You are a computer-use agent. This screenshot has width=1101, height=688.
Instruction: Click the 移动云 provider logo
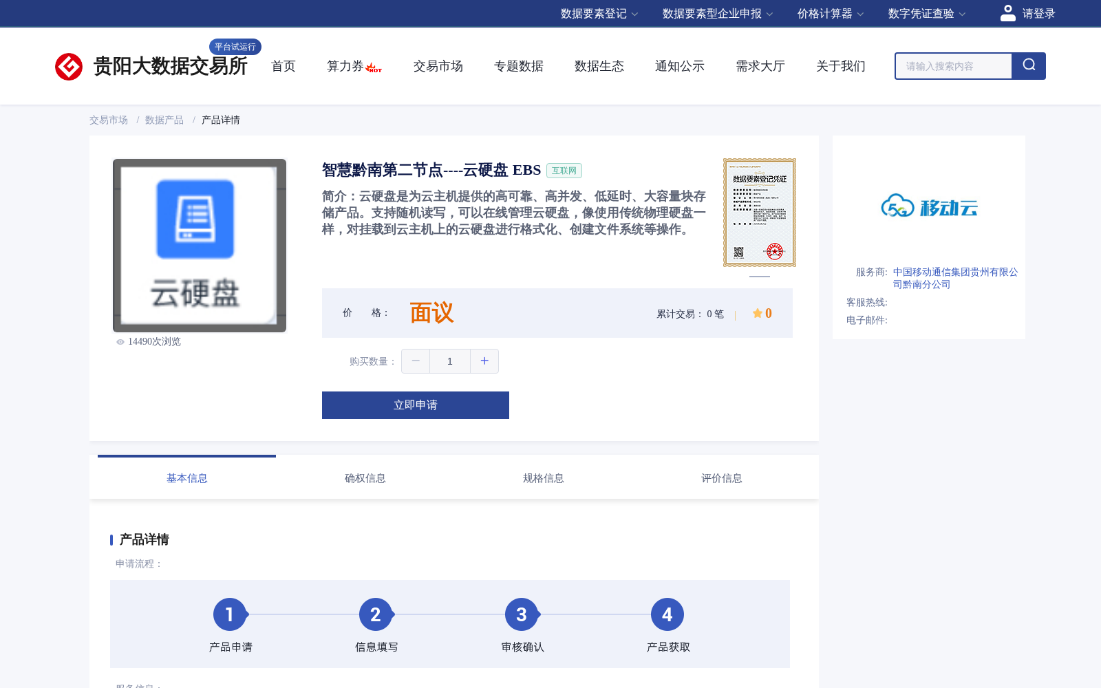(929, 206)
